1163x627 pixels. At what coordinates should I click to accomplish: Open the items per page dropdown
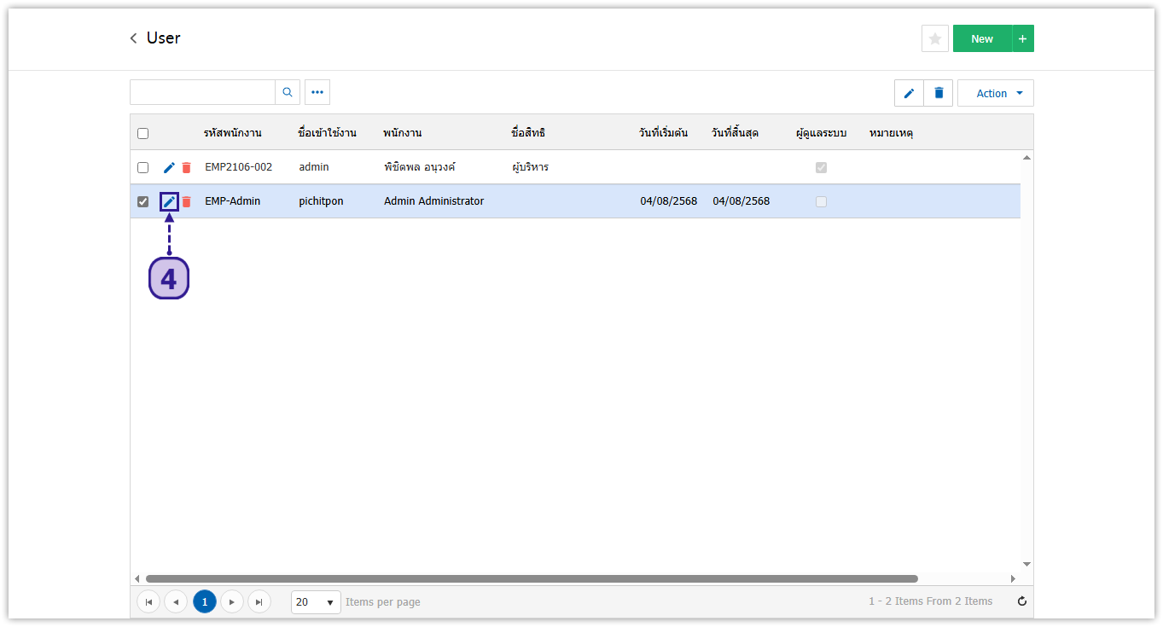pyautogui.click(x=316, y=601)
